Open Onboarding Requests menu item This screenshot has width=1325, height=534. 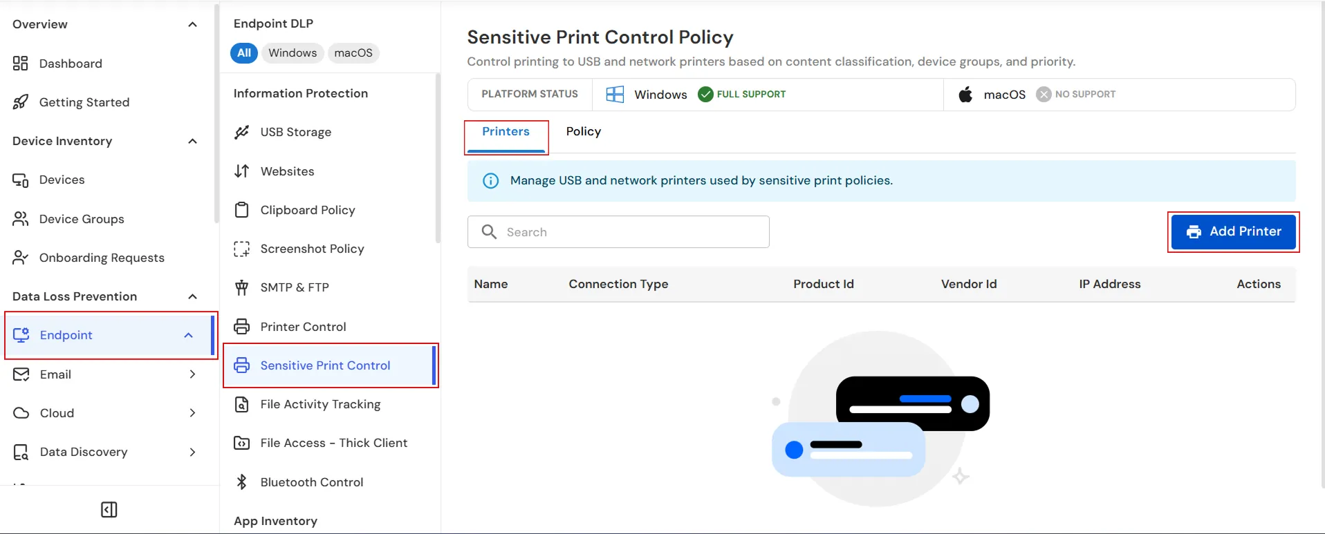pos(102,258)
